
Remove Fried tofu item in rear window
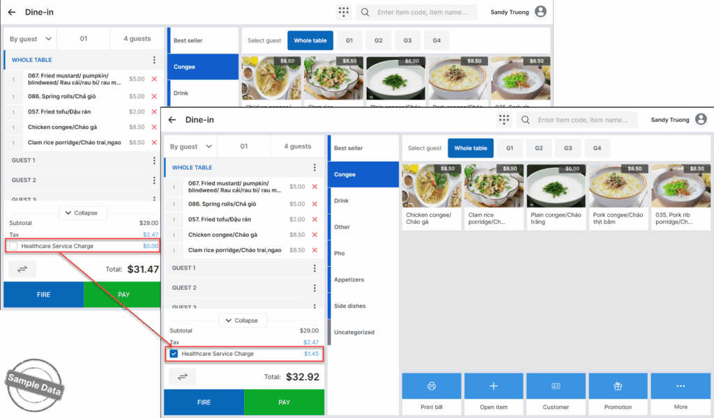[x=154, y=112]
